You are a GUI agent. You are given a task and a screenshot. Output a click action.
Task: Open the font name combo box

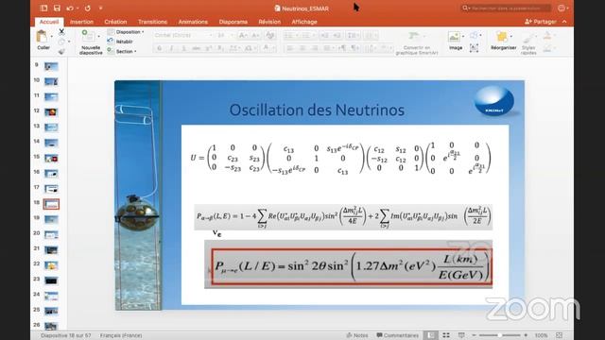click(183, 35)
